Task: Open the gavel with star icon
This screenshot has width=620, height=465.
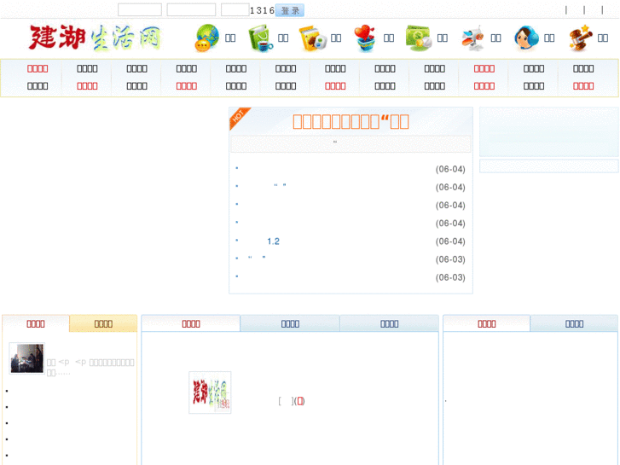Action: point(581,38)
